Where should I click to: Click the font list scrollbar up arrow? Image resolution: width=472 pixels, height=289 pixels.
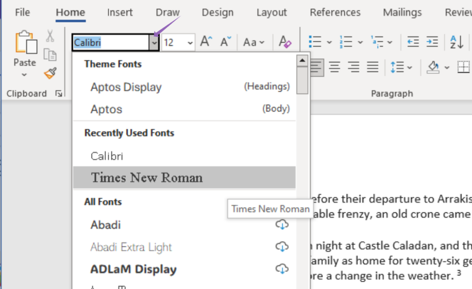[x=302, y=60]
